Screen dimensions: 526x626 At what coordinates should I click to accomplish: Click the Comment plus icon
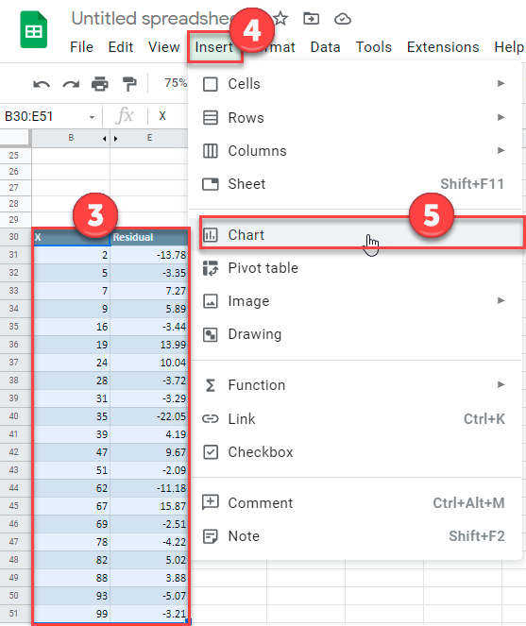tap(211, 502)
